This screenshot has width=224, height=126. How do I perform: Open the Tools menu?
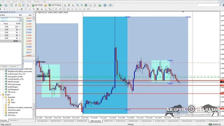tap(29, 1)
